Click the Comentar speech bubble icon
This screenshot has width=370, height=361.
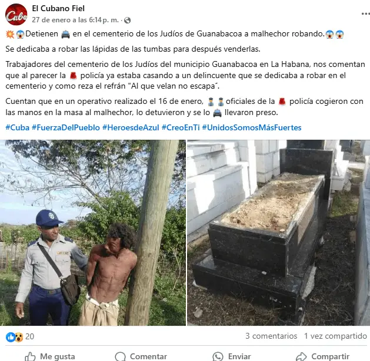[x=121, y=356]
